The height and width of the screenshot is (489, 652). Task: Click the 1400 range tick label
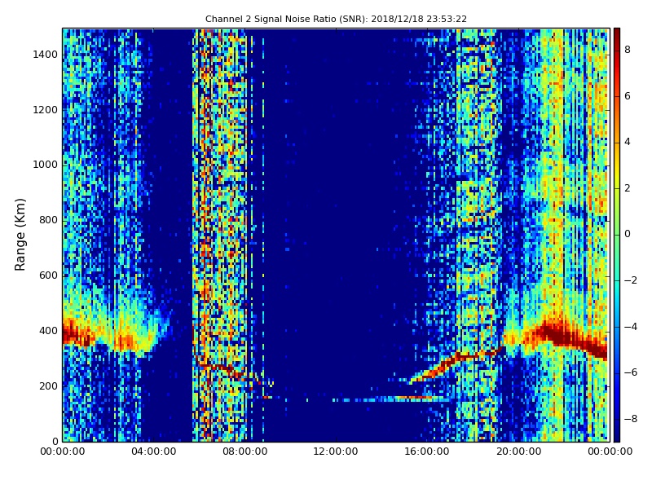pyautogui.click(x=46, y=55)
